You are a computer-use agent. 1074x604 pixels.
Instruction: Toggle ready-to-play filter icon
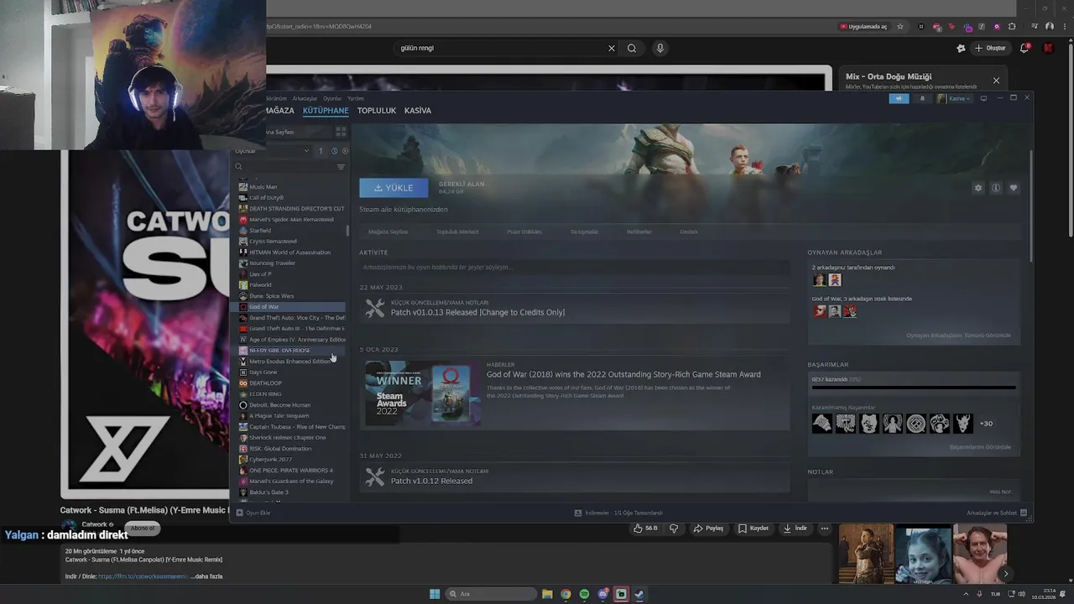coord(345,151)
